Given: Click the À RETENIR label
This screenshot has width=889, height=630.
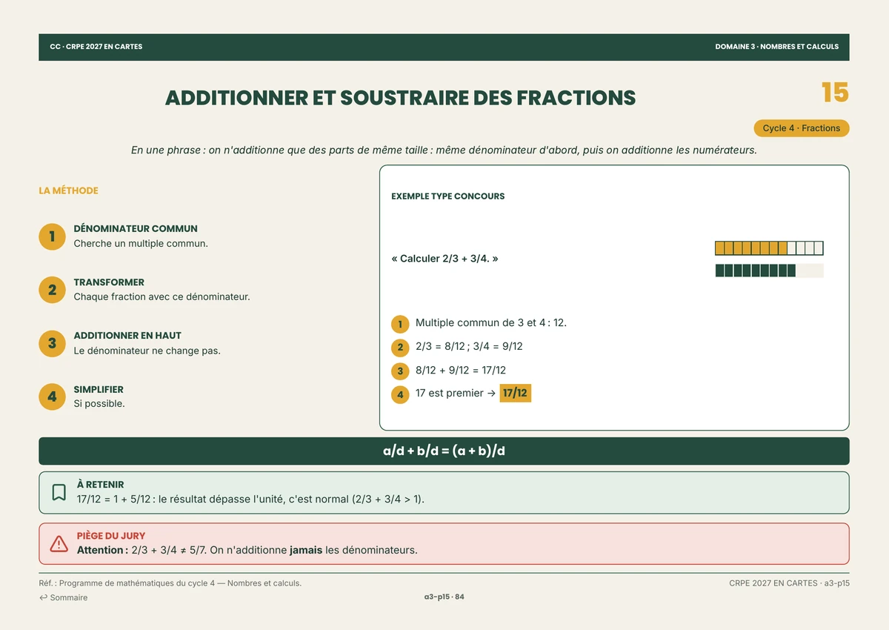Looking at the screenshot, I should tap(100, 485).
